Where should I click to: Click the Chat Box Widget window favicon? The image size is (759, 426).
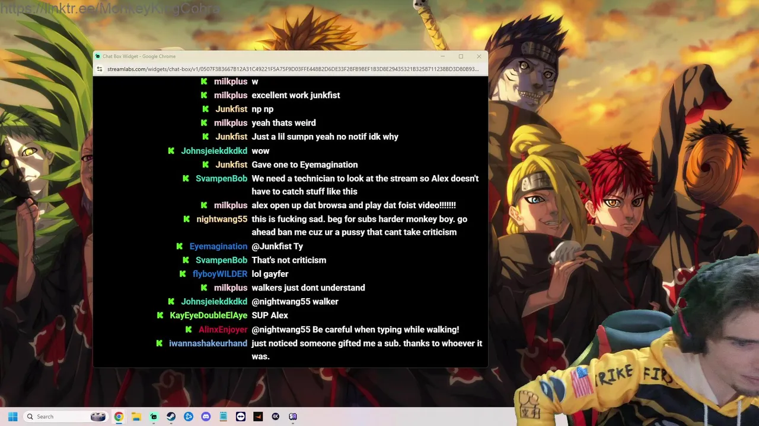tap(98, 56)
